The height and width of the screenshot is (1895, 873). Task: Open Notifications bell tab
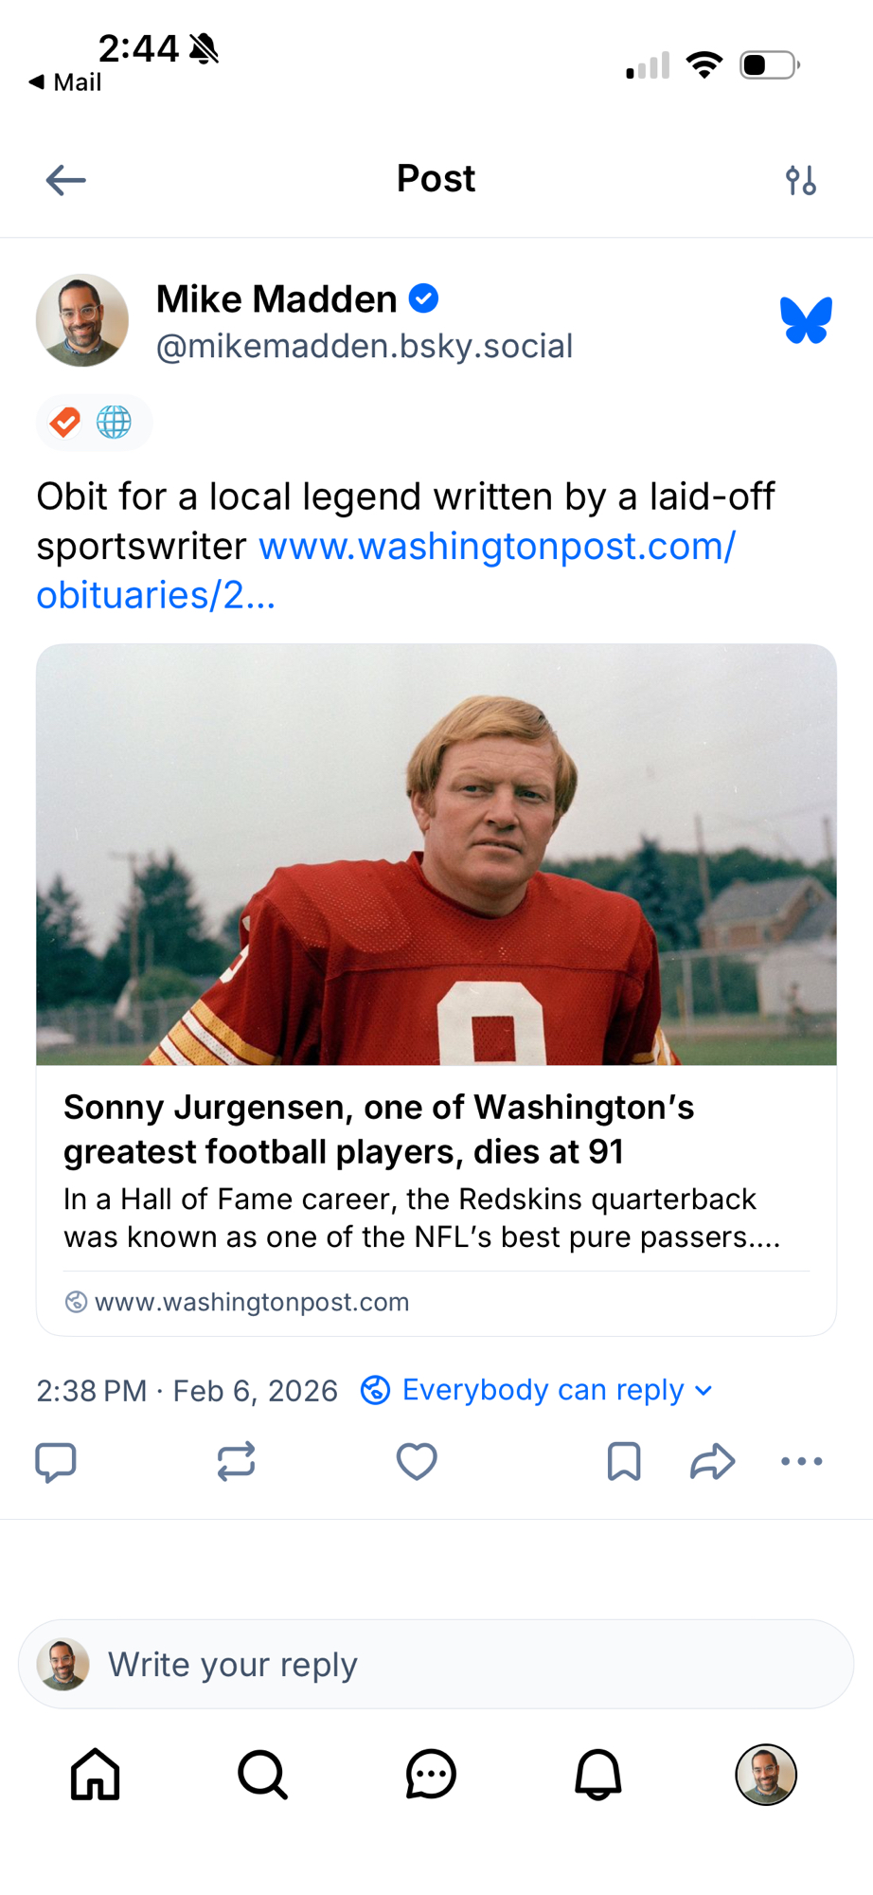[598, 1775]
